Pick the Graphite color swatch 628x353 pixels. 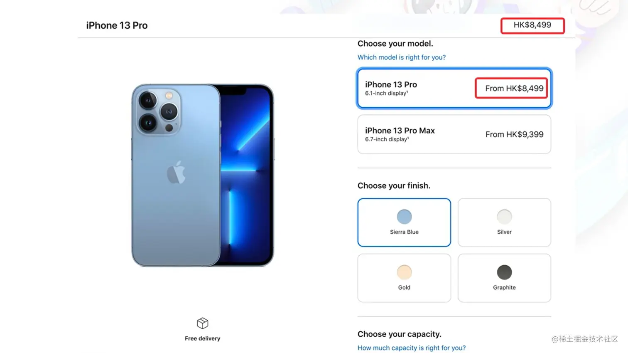pyautogui.click(x=504, y=272)
